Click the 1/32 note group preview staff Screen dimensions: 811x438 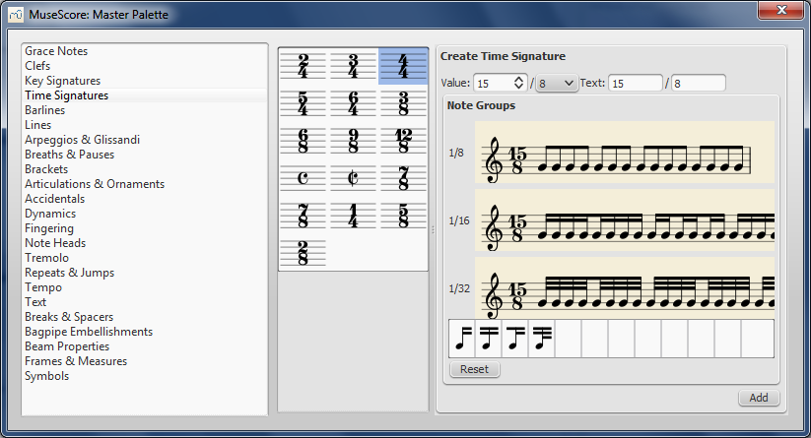625,287
